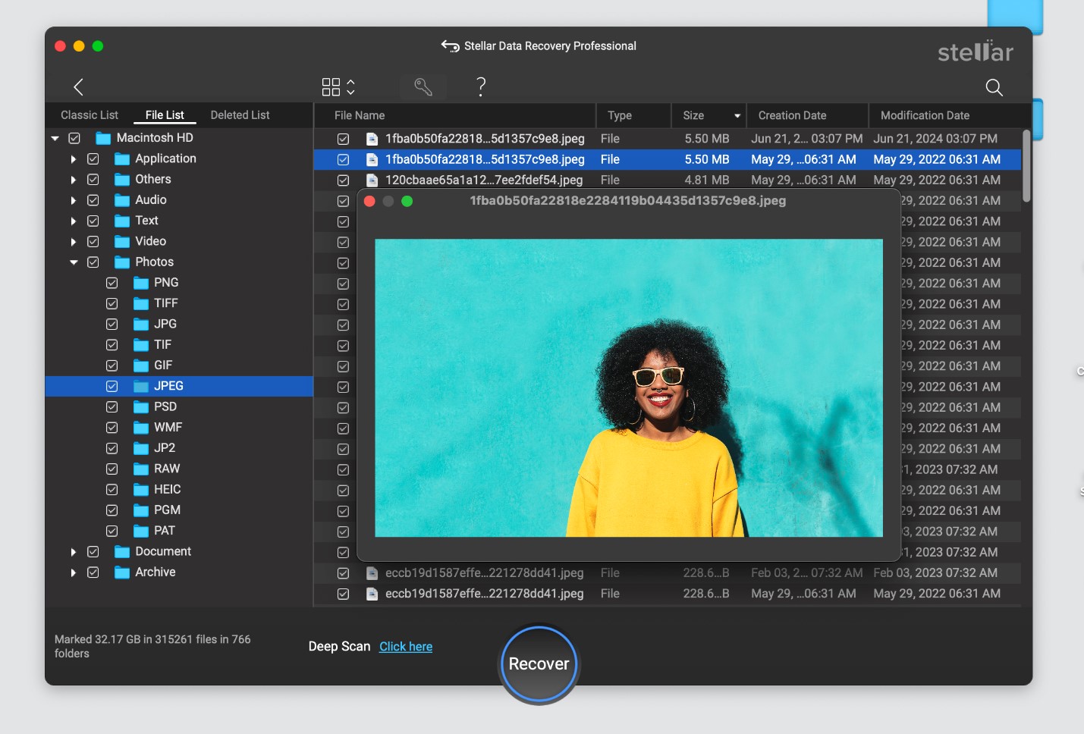The image size is (1084, 734).
Task: Switch to the Classic List tab
Action: click(90, 115)
